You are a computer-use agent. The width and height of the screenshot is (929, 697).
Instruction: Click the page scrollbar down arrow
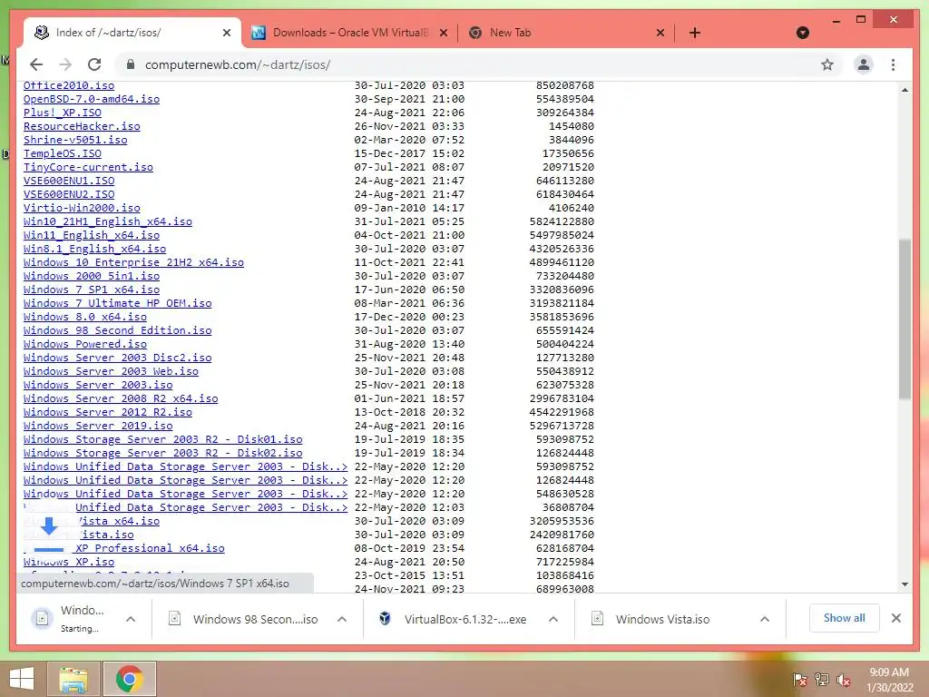pos(905,584)
